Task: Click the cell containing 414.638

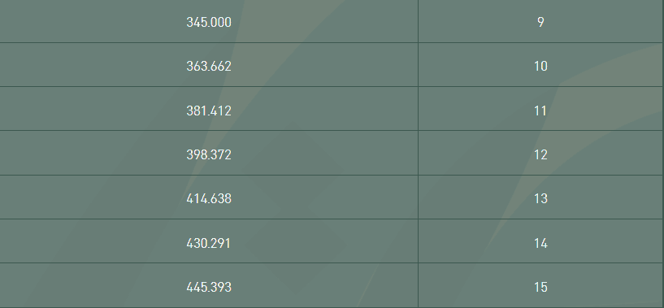Action: pyautogui.click(x=209, y=198)
